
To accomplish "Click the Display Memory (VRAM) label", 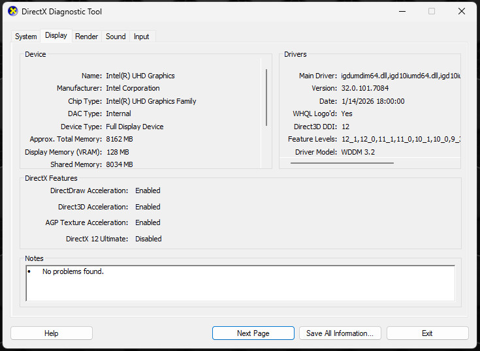I will tap(63, 152).
